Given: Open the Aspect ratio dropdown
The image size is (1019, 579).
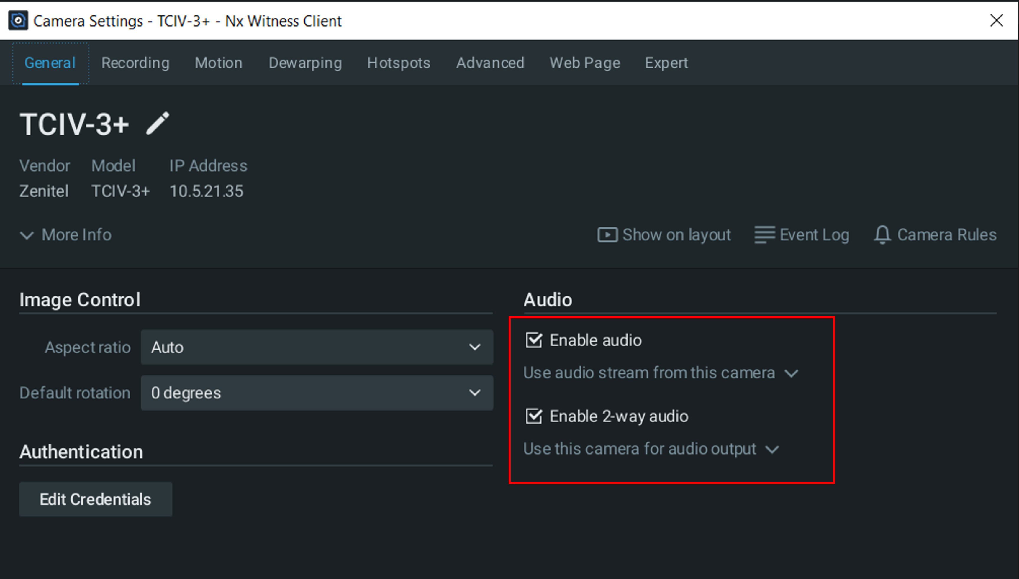Looking at the screenshot, I should [317, 347].
